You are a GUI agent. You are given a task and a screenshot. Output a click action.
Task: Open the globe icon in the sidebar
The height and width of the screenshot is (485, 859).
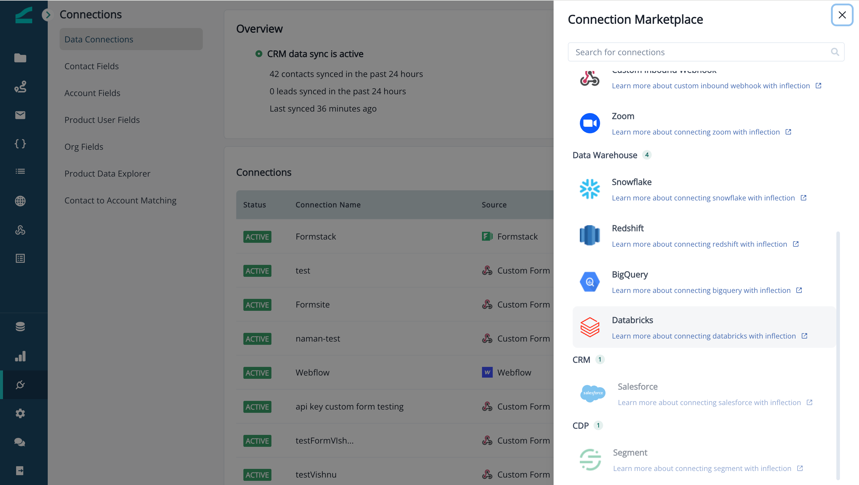[20, 201]
